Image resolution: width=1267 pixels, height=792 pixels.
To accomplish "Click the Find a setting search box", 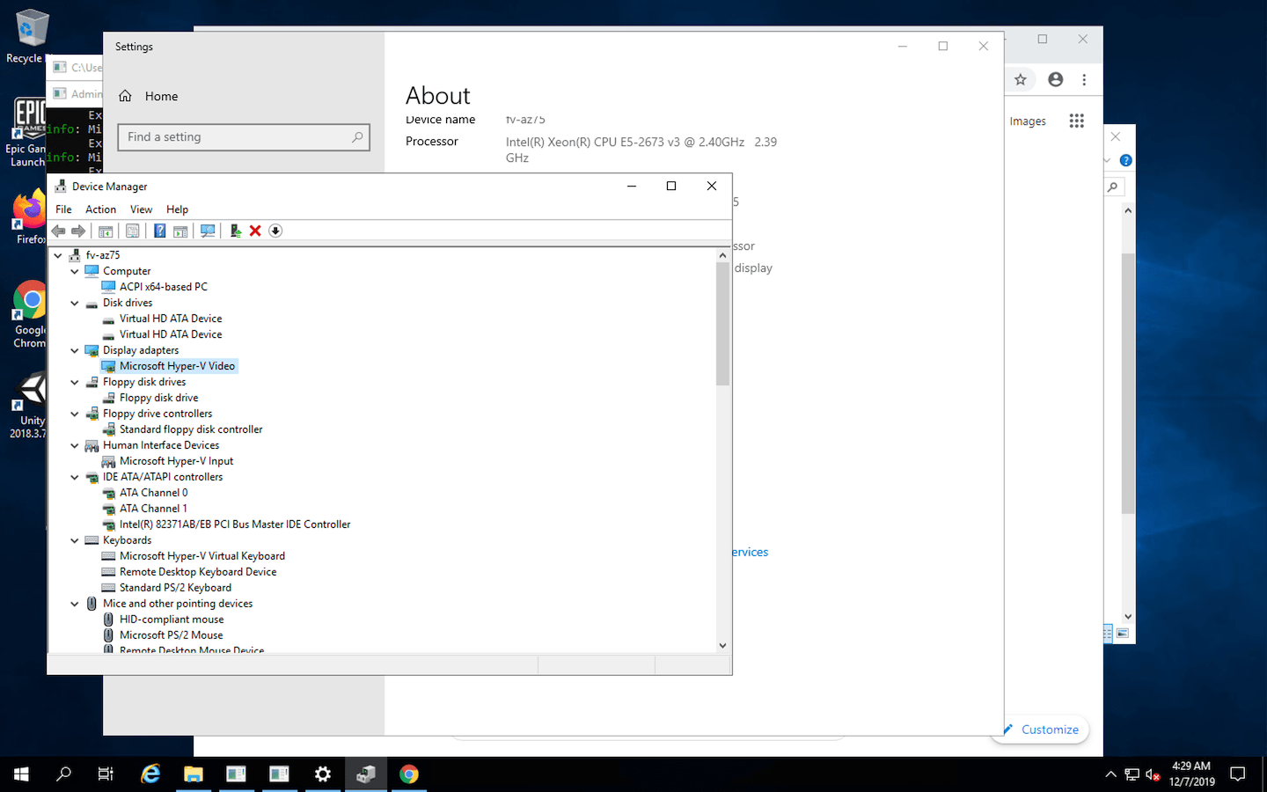I will point(244,137).
